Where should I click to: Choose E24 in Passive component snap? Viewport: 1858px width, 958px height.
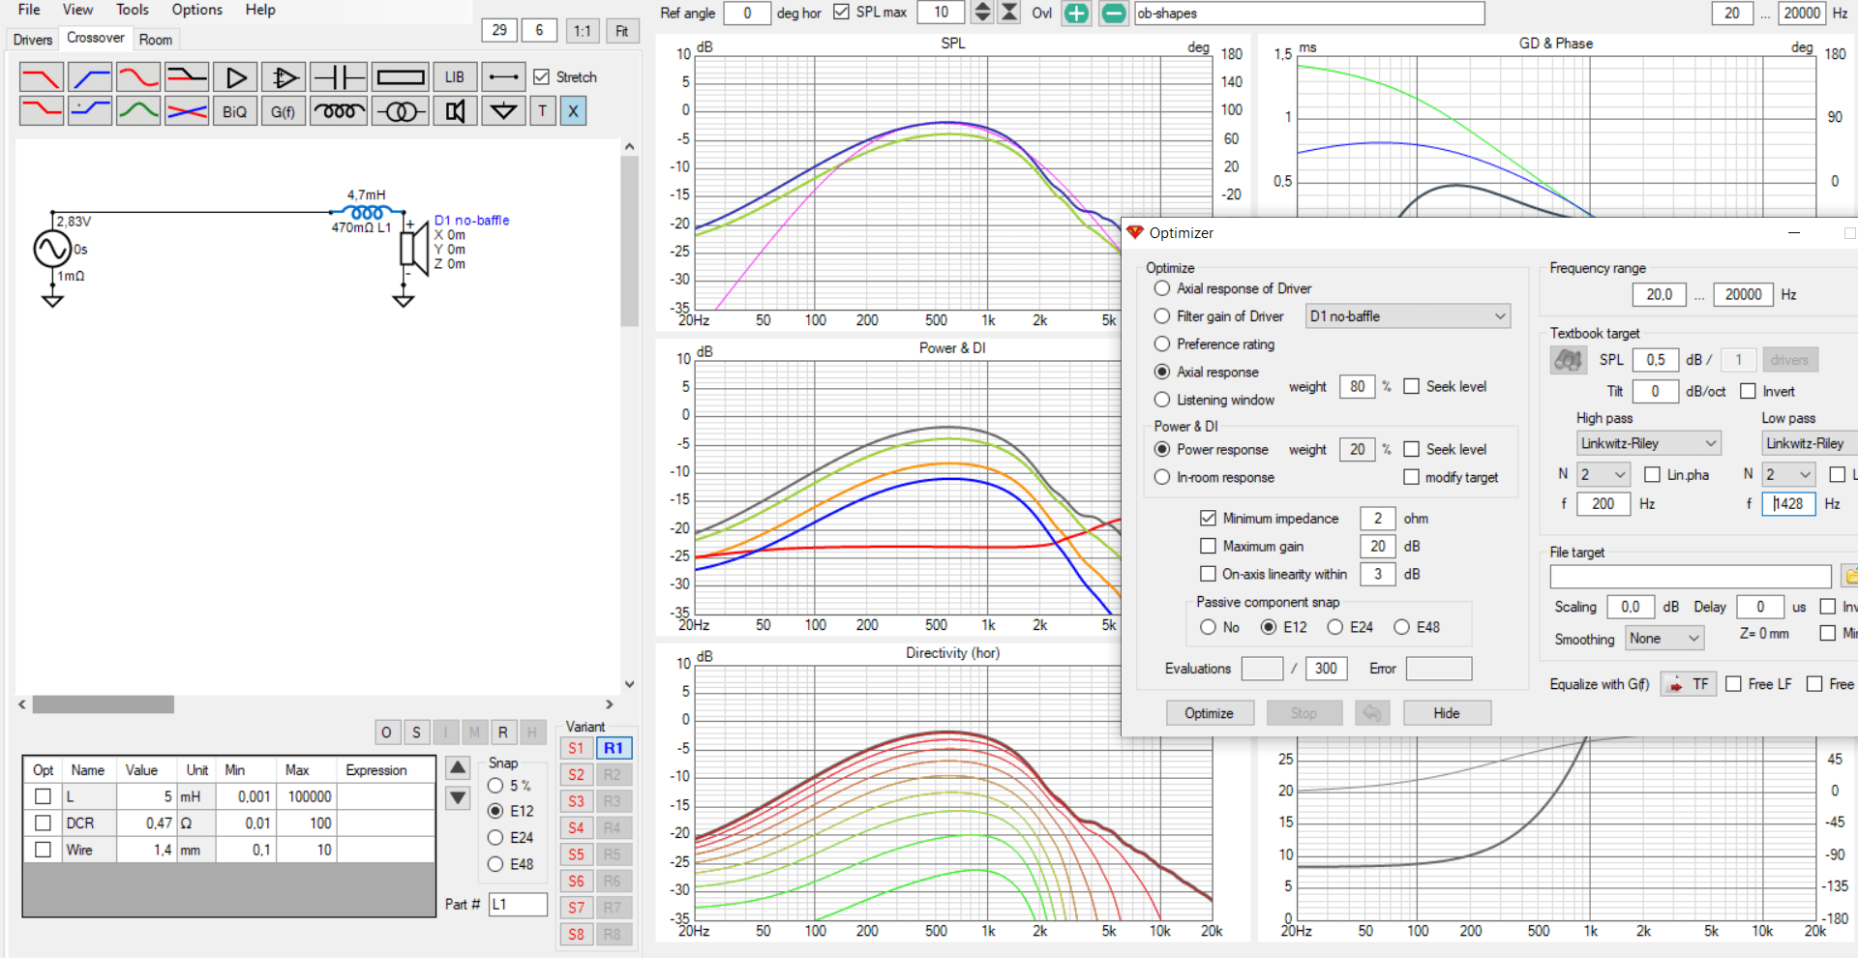tap(1335, 627)
